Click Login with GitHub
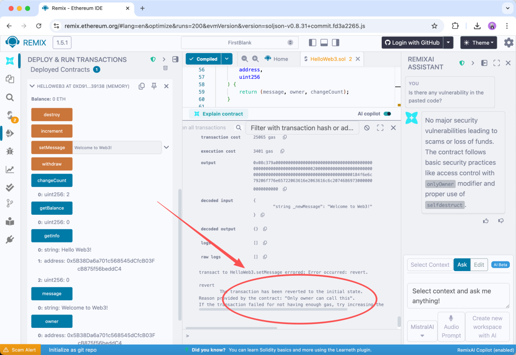This screenshot has height=355, width=516. (x=412, y=43)
